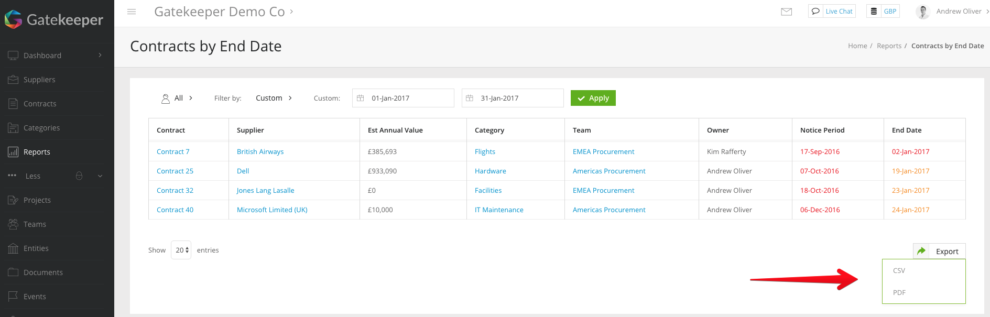Viewport: 990px width, 317px height.
Task: Click the 01-Jan-2017 start date field
Action: [403, 98]
